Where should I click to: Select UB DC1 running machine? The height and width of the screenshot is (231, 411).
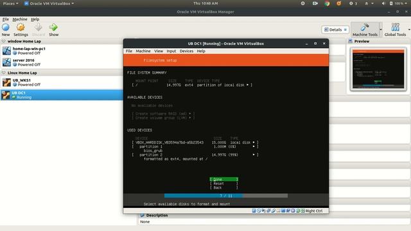[x=62, y=95]
